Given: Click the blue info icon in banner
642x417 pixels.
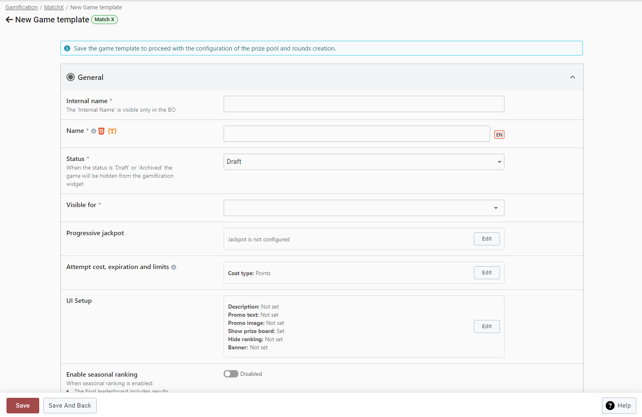Looking at the screenshot, I should (67, 49).
